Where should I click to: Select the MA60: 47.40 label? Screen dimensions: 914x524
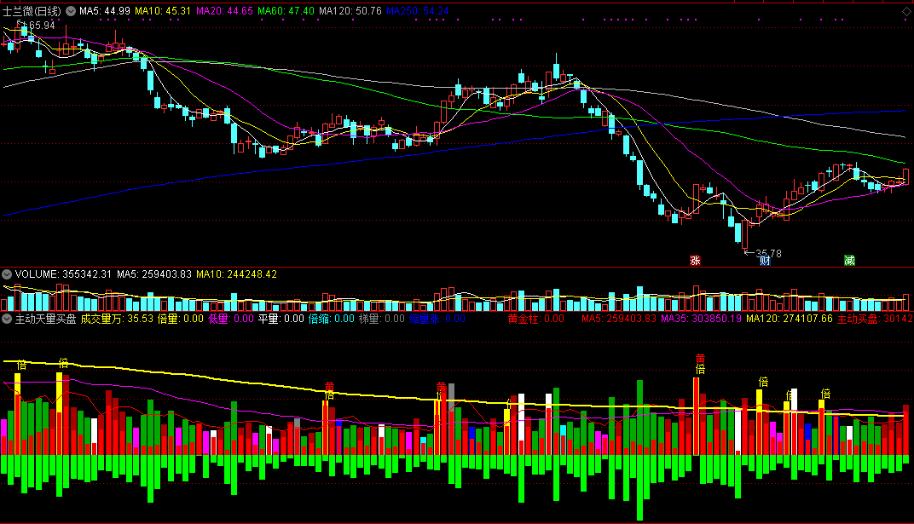(x=286, y=11)
